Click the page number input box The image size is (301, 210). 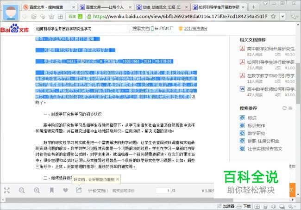pyautogui.click(x=163, y=191)
